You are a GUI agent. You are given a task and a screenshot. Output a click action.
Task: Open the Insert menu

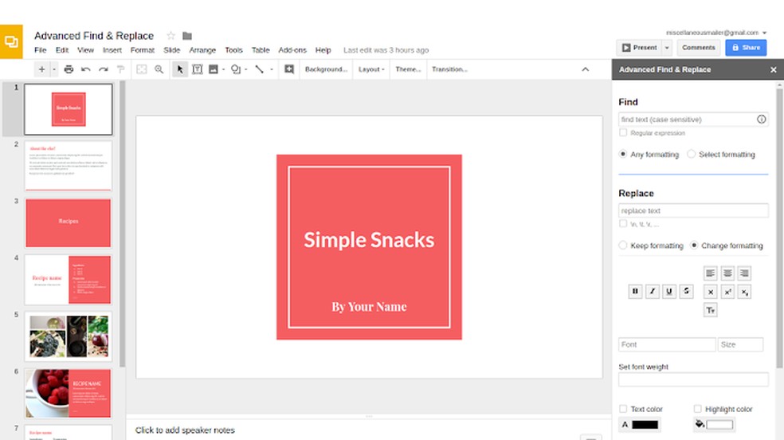tap(112, 50)
